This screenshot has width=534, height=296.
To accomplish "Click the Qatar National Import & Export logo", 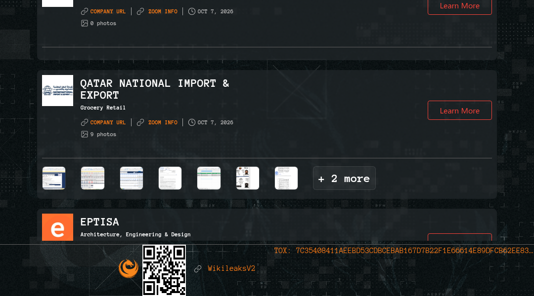I will (57, 90).
